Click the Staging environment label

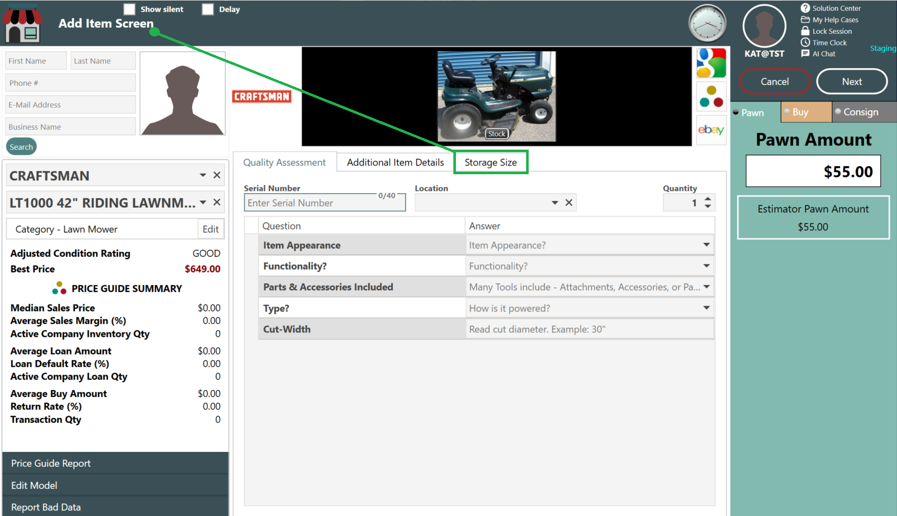point(883,48)
